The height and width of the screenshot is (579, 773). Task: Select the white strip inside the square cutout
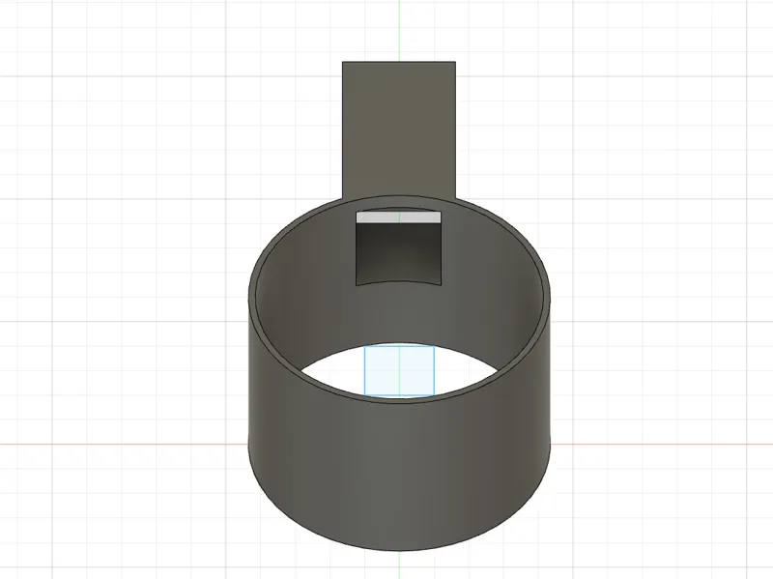pyautogui.click(x=399, y=217)
